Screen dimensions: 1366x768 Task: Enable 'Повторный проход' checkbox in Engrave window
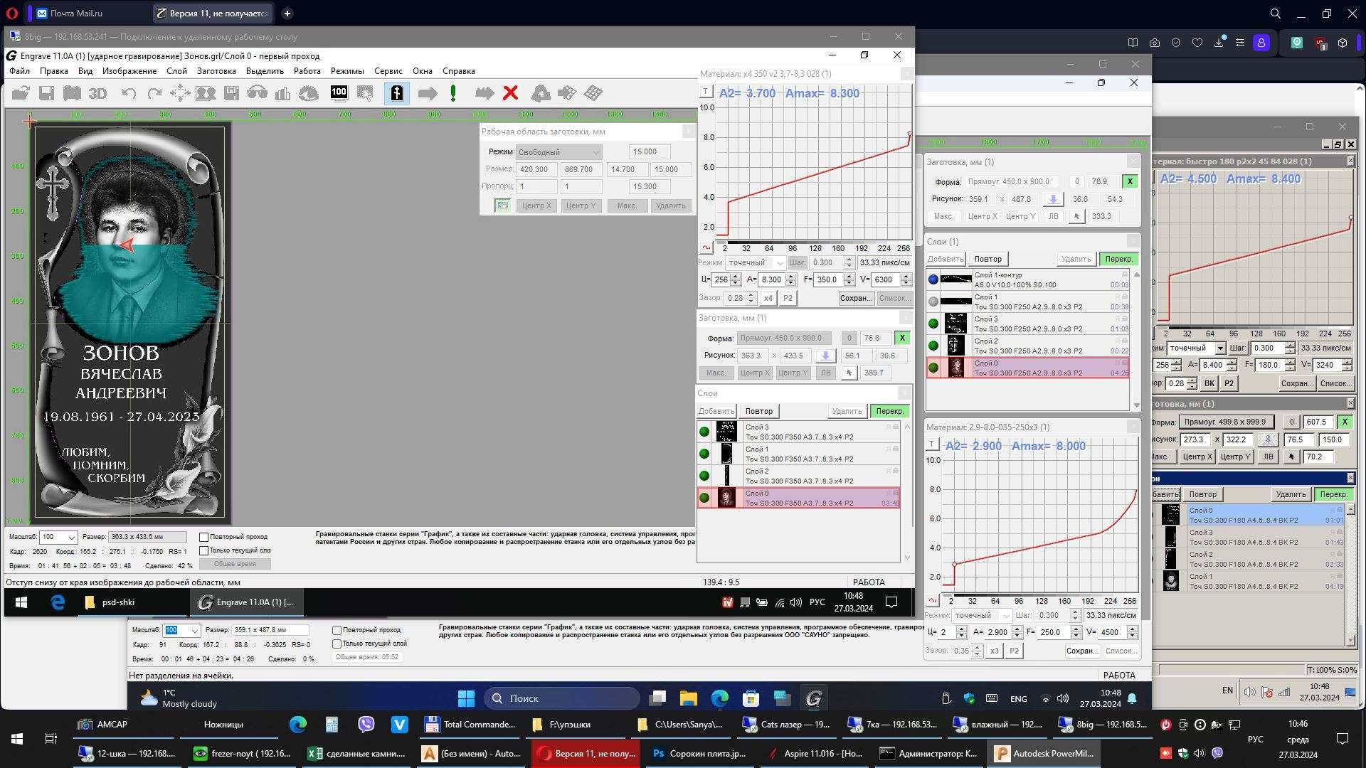click(204, 537)
